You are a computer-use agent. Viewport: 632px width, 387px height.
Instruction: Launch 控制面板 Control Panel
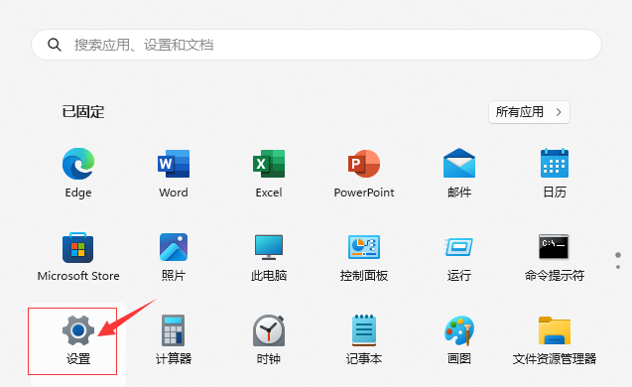[x=364, y=257]
